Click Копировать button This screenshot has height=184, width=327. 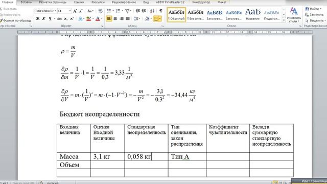click(x=10, y=15)
